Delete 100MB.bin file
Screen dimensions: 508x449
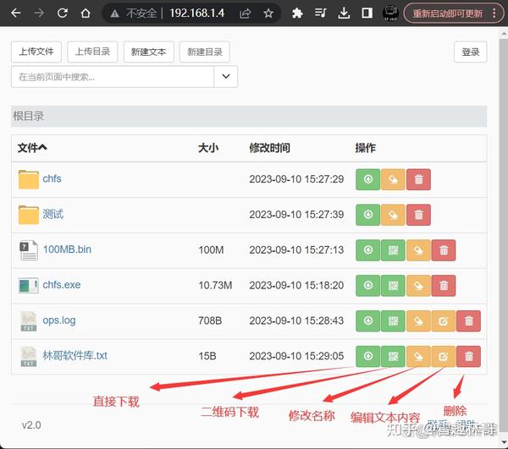click(x=444, y=250)
